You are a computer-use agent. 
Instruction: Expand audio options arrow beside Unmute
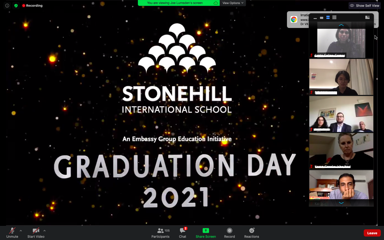pyautogui.click(x=21, y=231)
